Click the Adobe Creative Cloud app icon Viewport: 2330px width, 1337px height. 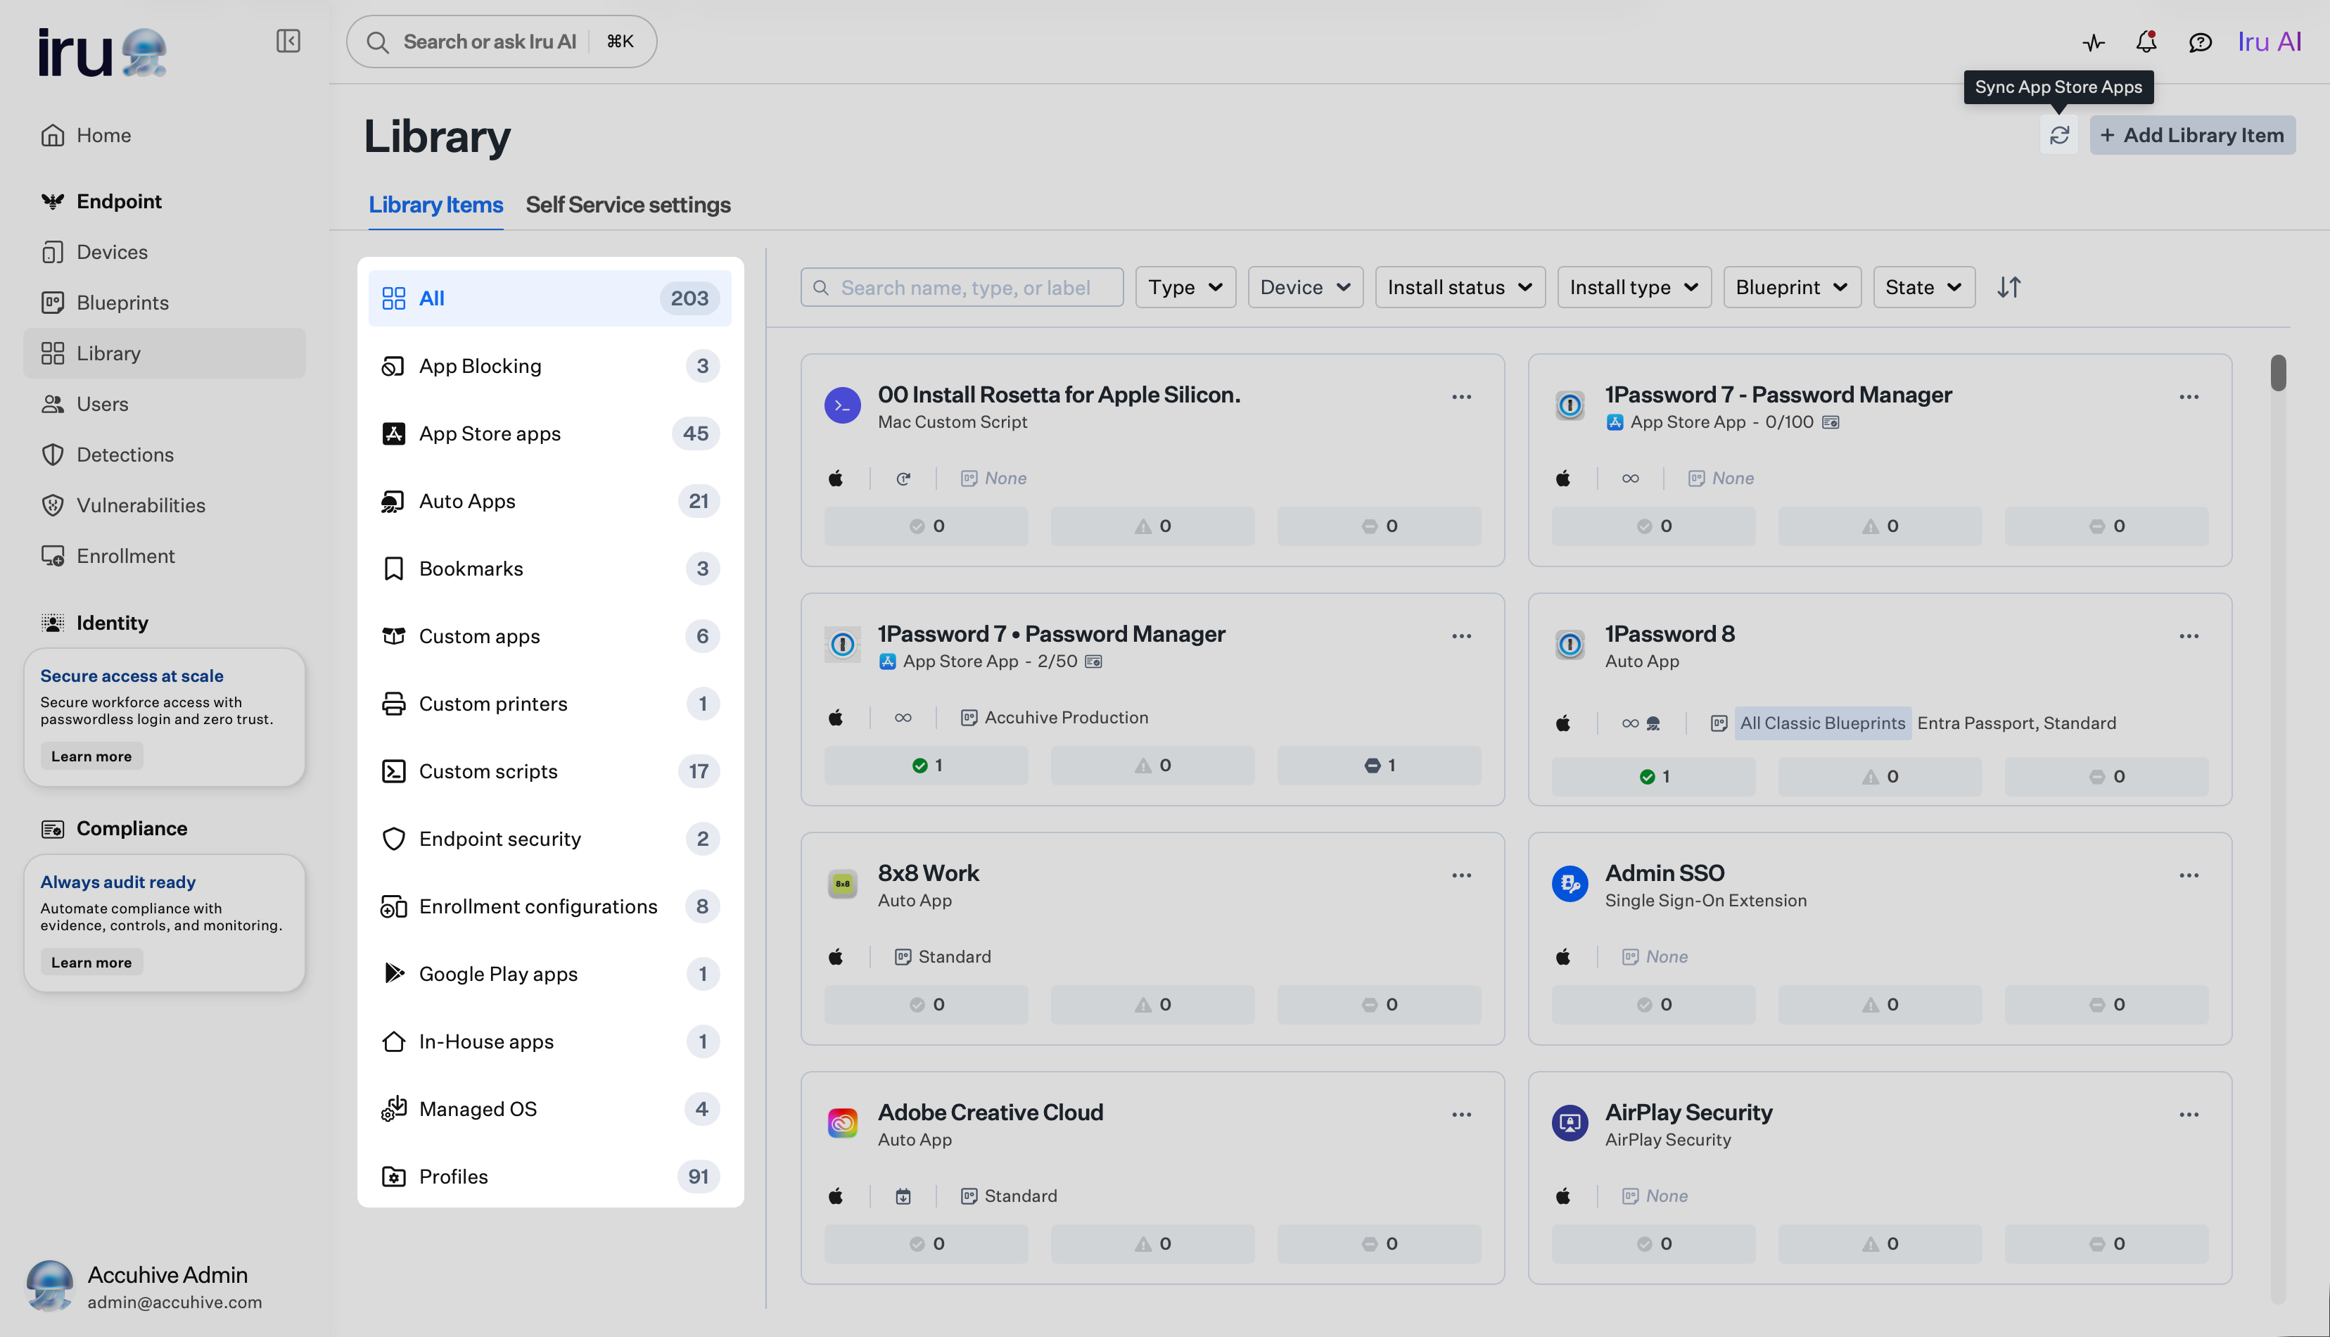pos(842,1123)
